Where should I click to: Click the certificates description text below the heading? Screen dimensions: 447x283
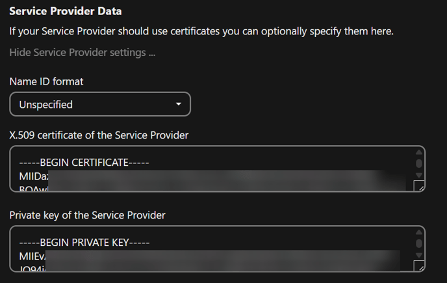pyautogui.click(x=201, y=31)
